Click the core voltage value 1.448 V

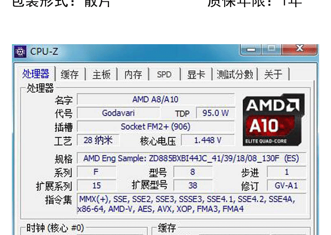208,140
